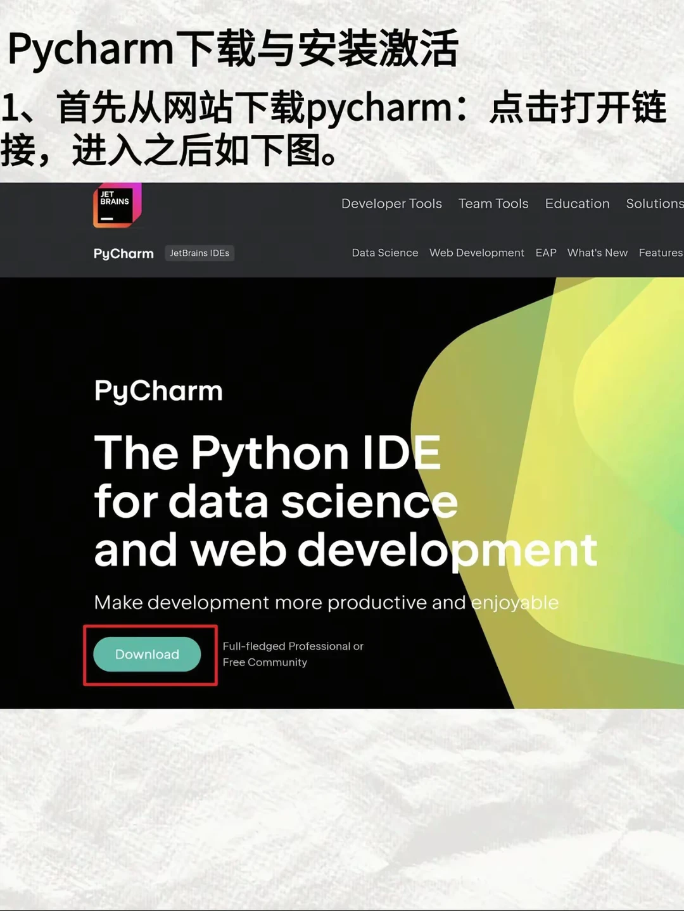Viewport: 684px width, 911px height.
Task: Click the JetBrains IDEs badge
Action: (199, 253)
